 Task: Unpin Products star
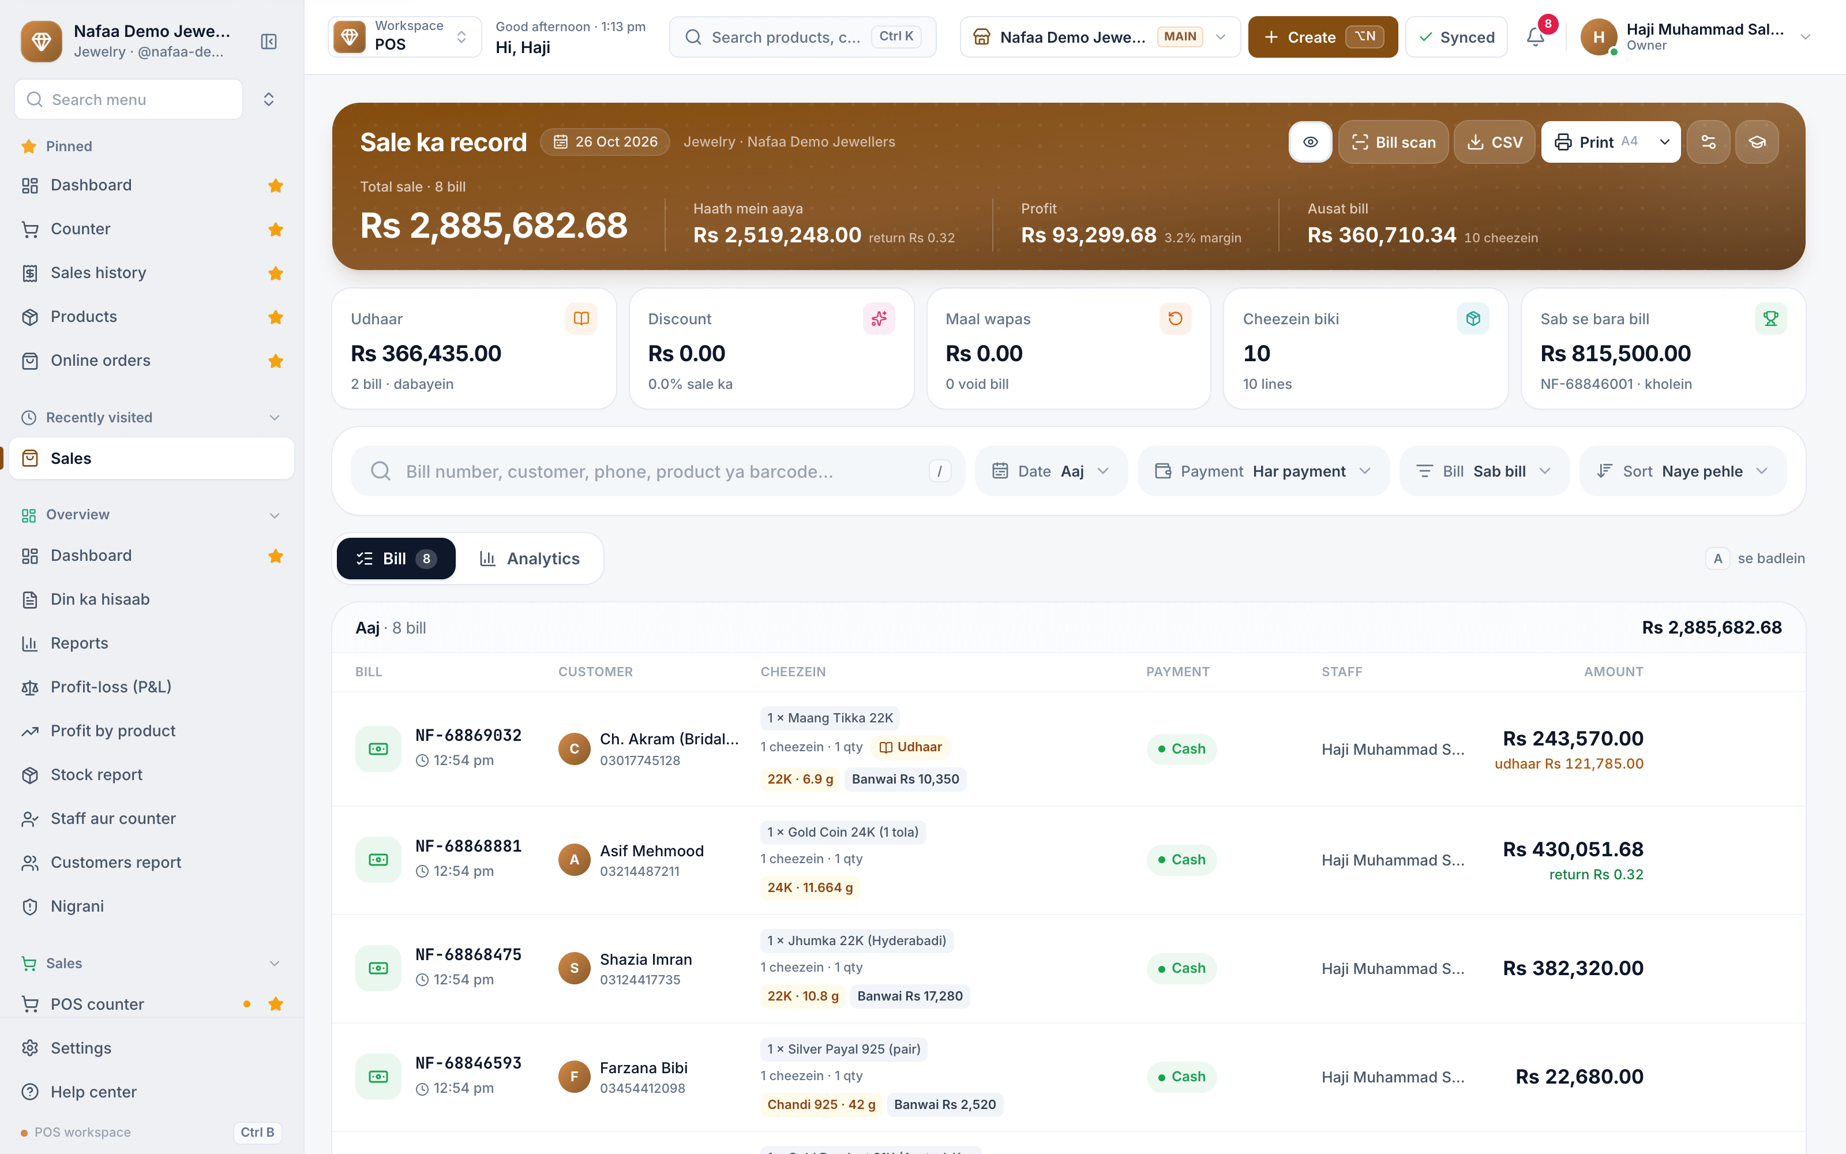tap(276, 317)
